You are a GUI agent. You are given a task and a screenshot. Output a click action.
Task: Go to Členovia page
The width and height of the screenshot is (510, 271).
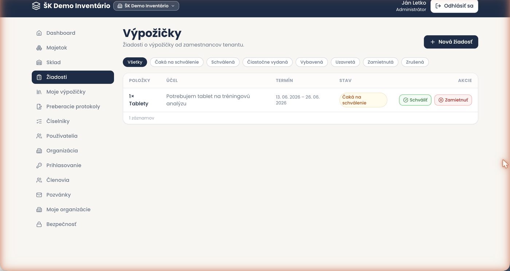coord(73,180)
